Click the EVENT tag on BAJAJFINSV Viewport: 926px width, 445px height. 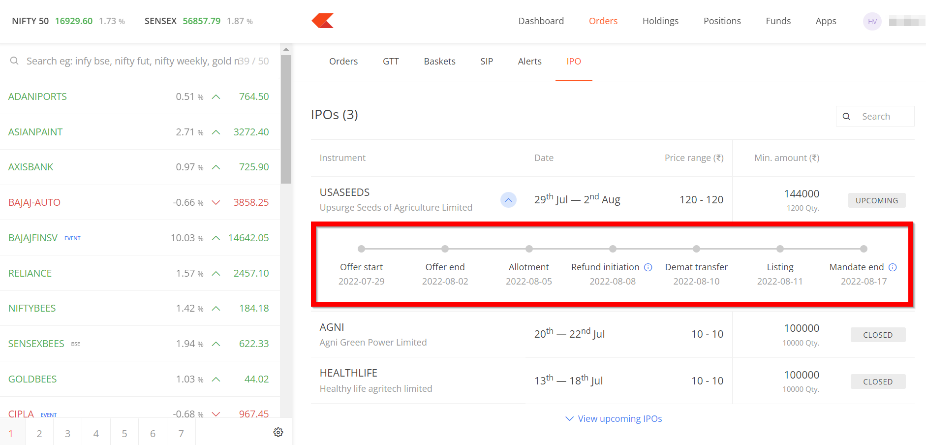[x=72, y=238]
